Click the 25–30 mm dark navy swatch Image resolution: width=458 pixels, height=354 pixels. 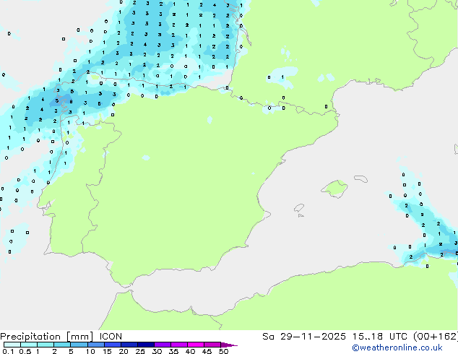[146, 345]
